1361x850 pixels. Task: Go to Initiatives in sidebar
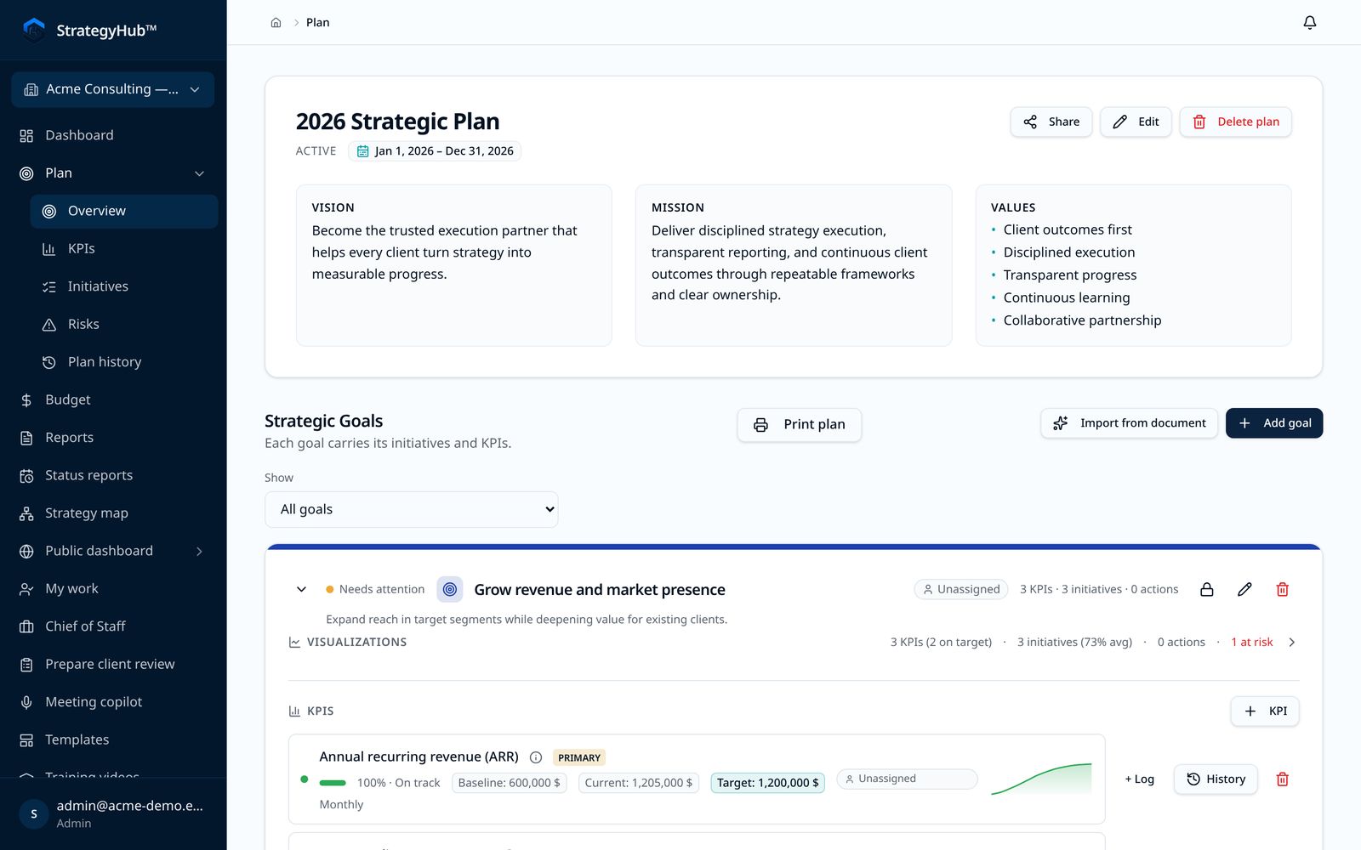(x=124, y=286)
